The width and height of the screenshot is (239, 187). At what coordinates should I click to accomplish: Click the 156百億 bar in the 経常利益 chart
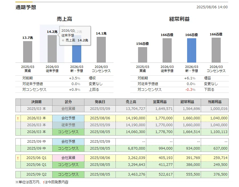(143, 55)
